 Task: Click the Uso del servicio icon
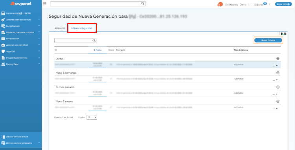[3, 26]
